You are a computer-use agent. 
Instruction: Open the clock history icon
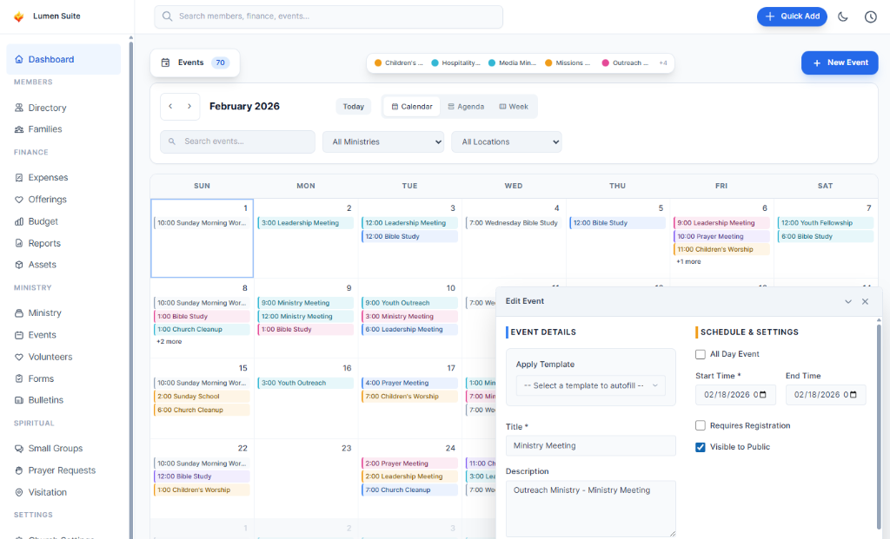point(870,16)
